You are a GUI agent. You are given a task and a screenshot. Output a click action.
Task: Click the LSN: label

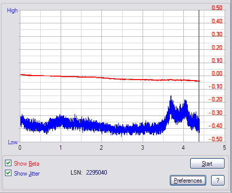tap(77, 173)
